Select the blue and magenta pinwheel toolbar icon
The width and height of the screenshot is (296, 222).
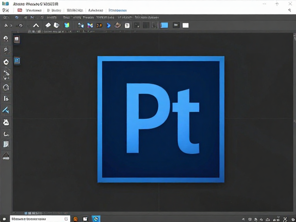click(x=90, y=25)
